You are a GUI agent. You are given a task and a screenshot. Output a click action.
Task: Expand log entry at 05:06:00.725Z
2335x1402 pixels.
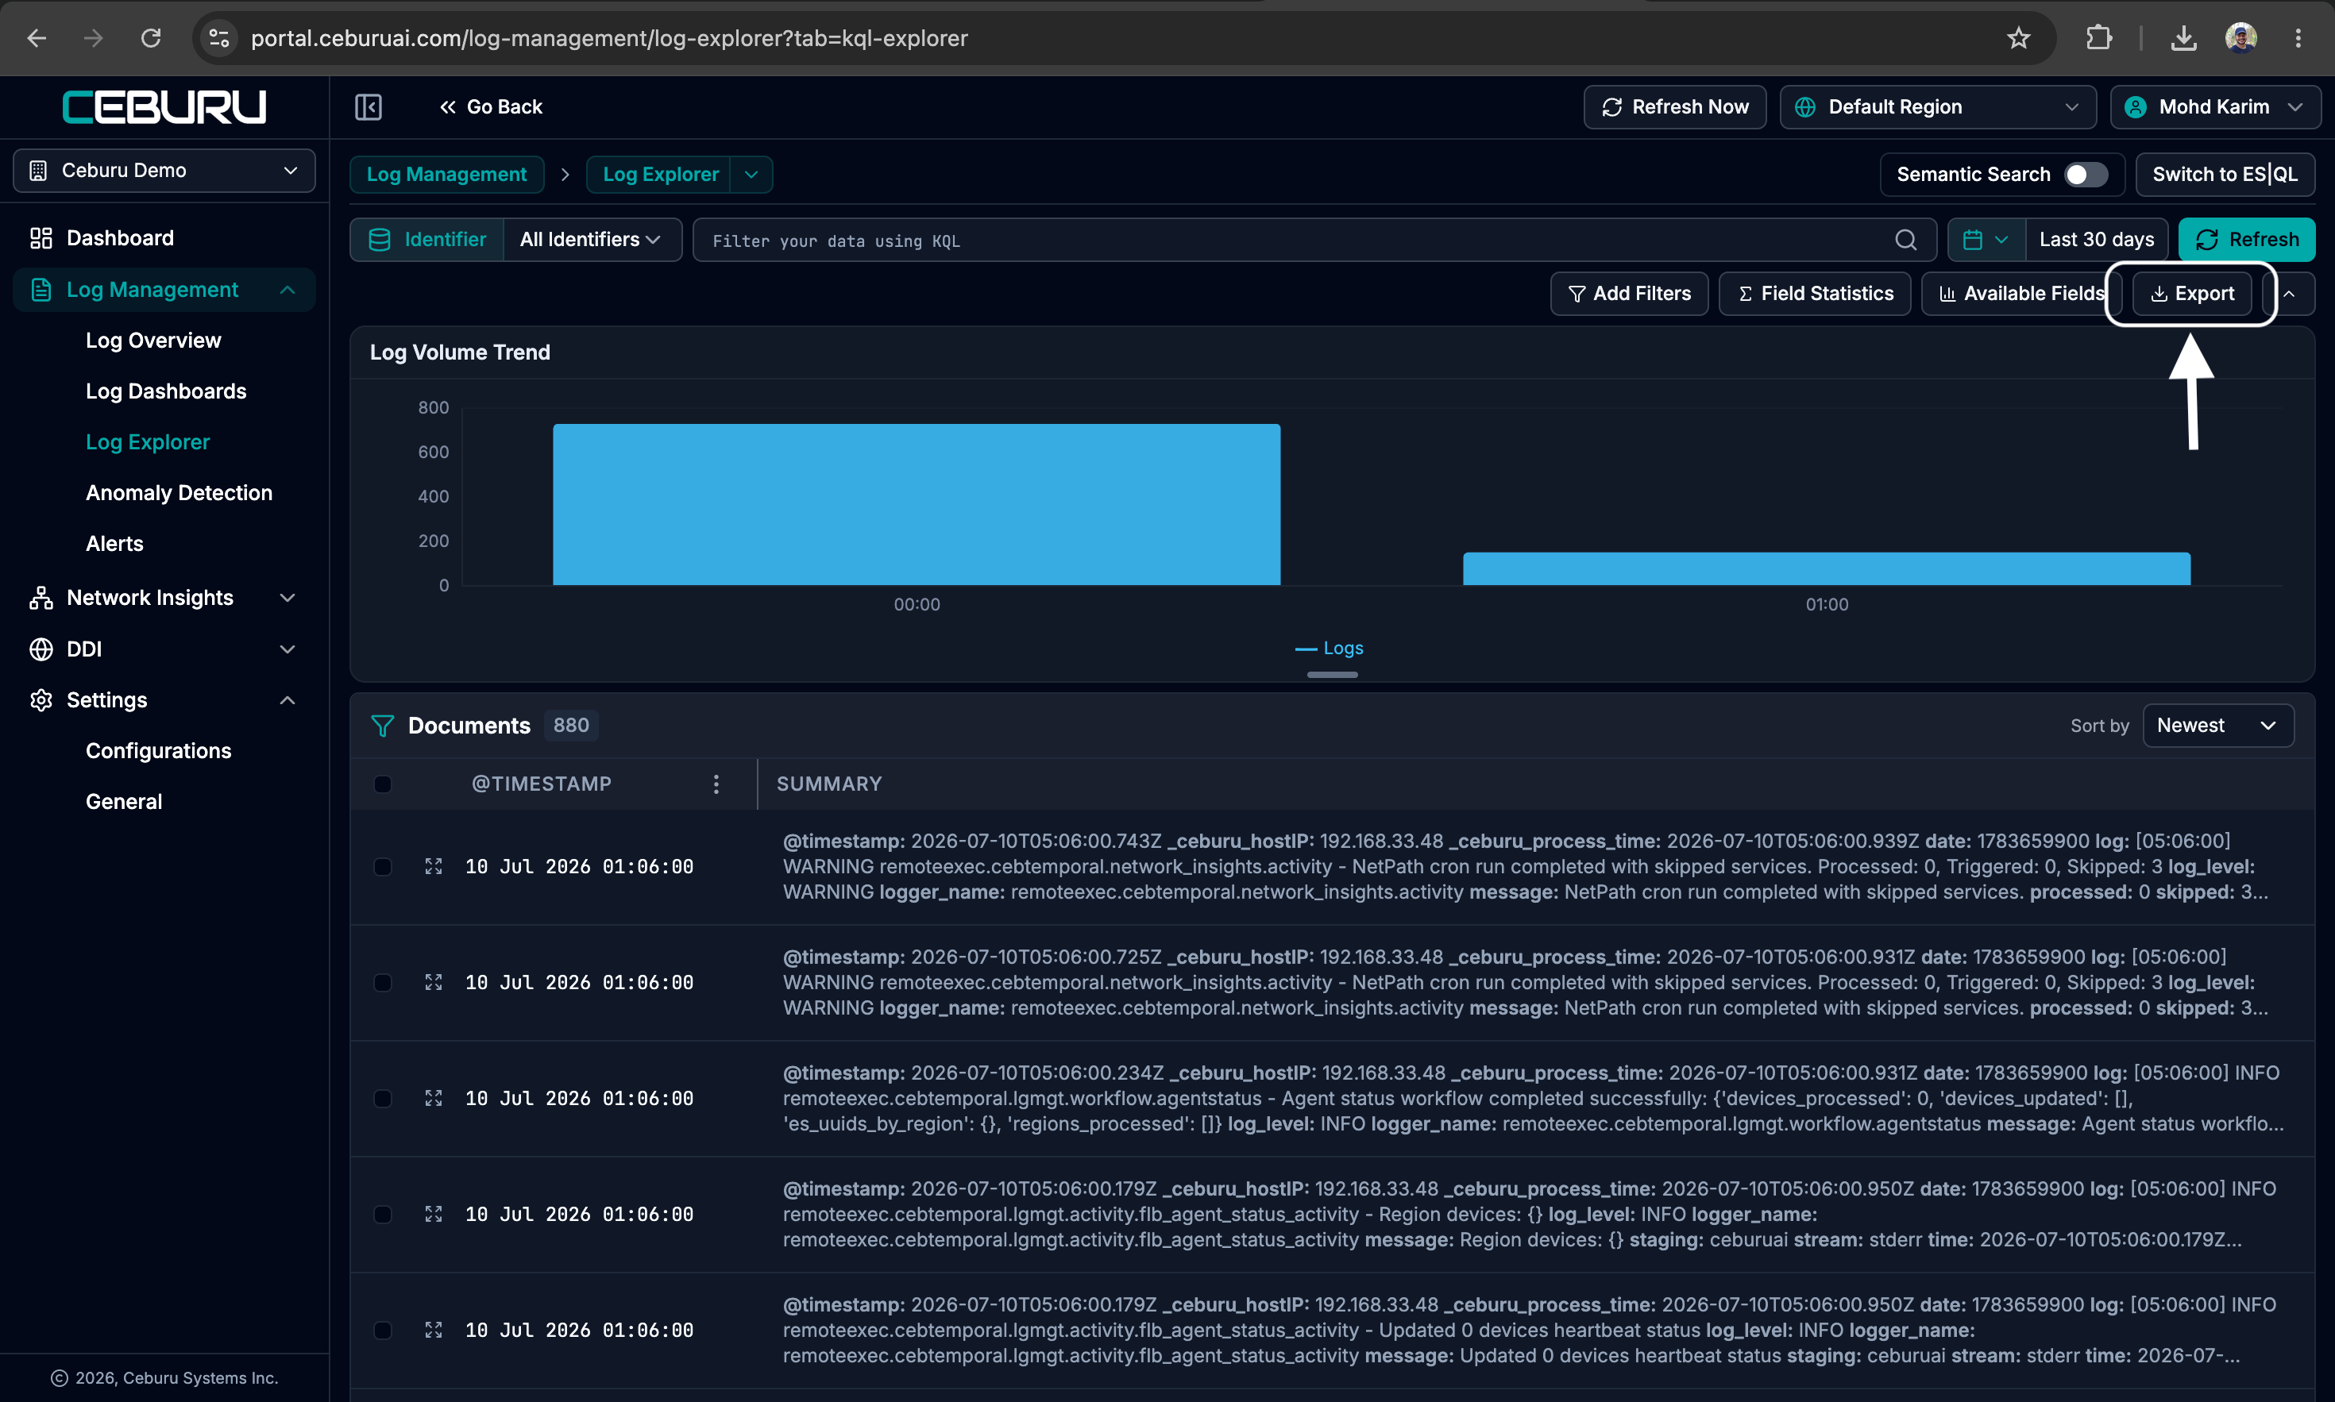pos(434,983)
